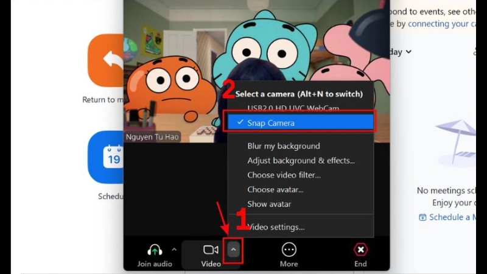Select USB2.0 HD UVC WebCam camera
The width and height of the screenshot is (487, 274).
(293, 108)
